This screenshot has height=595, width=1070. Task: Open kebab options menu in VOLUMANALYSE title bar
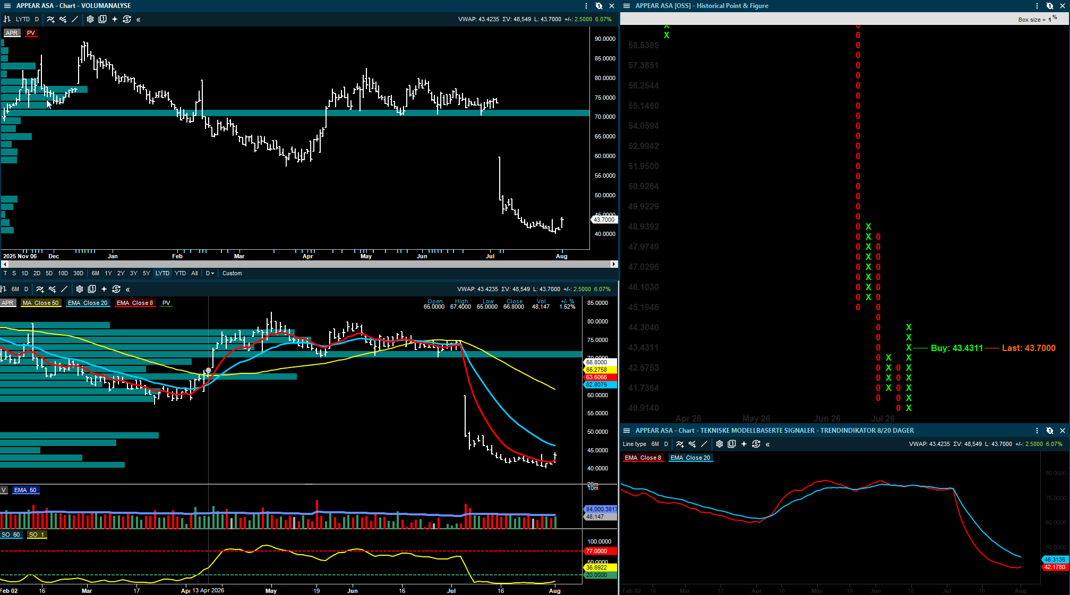coord(586,6)
